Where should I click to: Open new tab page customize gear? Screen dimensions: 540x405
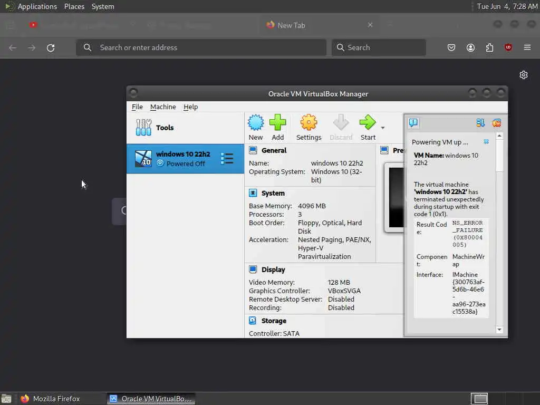click(x=524, y=75)
